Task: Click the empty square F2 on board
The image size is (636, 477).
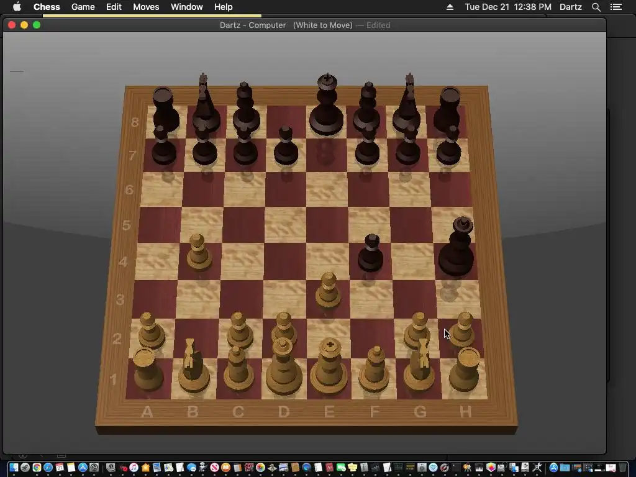Action: pyautogui.click(x=373, y=338)
